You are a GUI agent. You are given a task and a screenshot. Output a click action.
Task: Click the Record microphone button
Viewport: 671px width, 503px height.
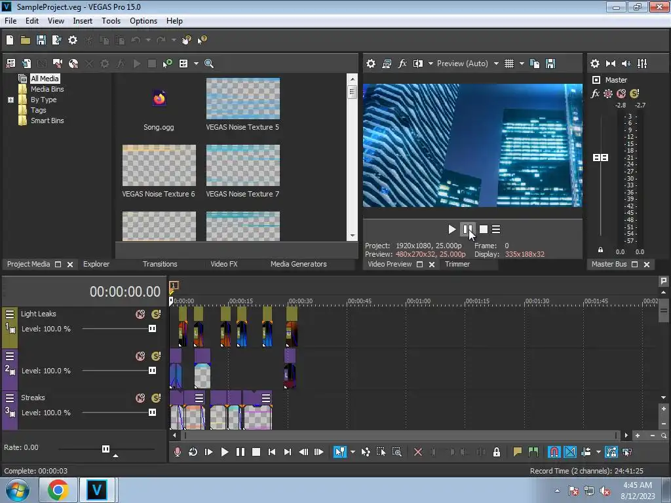[177, 452]
